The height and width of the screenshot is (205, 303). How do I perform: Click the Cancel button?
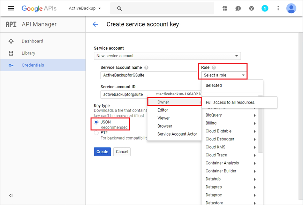point(122,152)
